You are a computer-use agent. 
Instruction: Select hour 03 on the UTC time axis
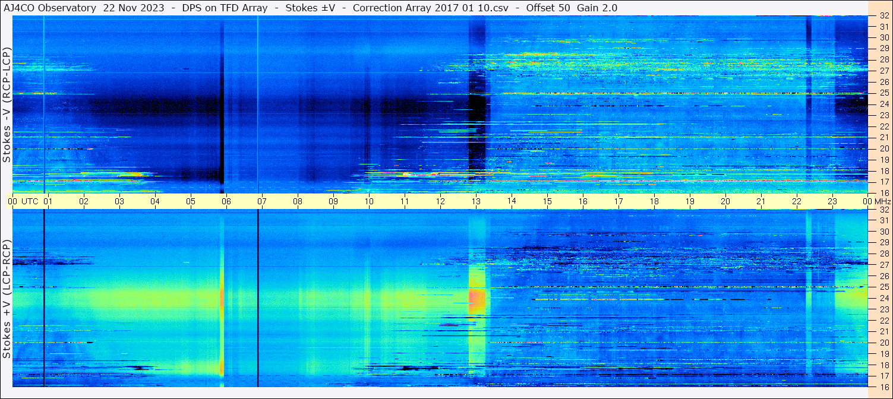tap(119, 201)
